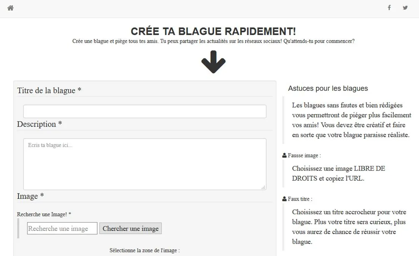Click the 'Titre de la blague *' label
The image size is (419, 256).
click(49, 90)
